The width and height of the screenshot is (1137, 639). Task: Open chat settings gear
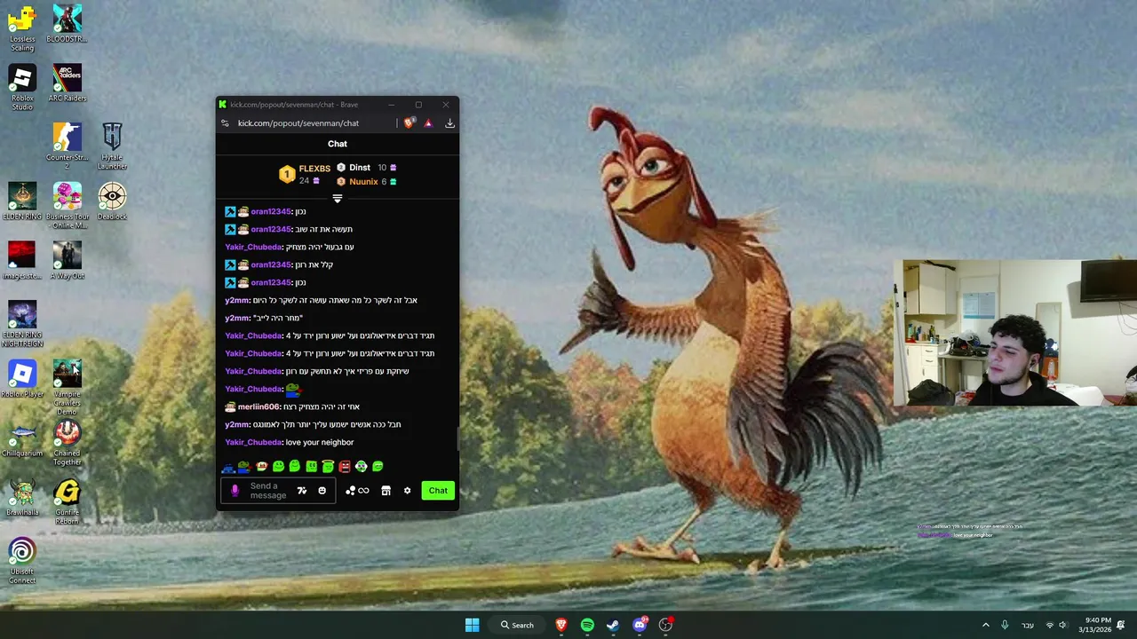tap(407, 491)
